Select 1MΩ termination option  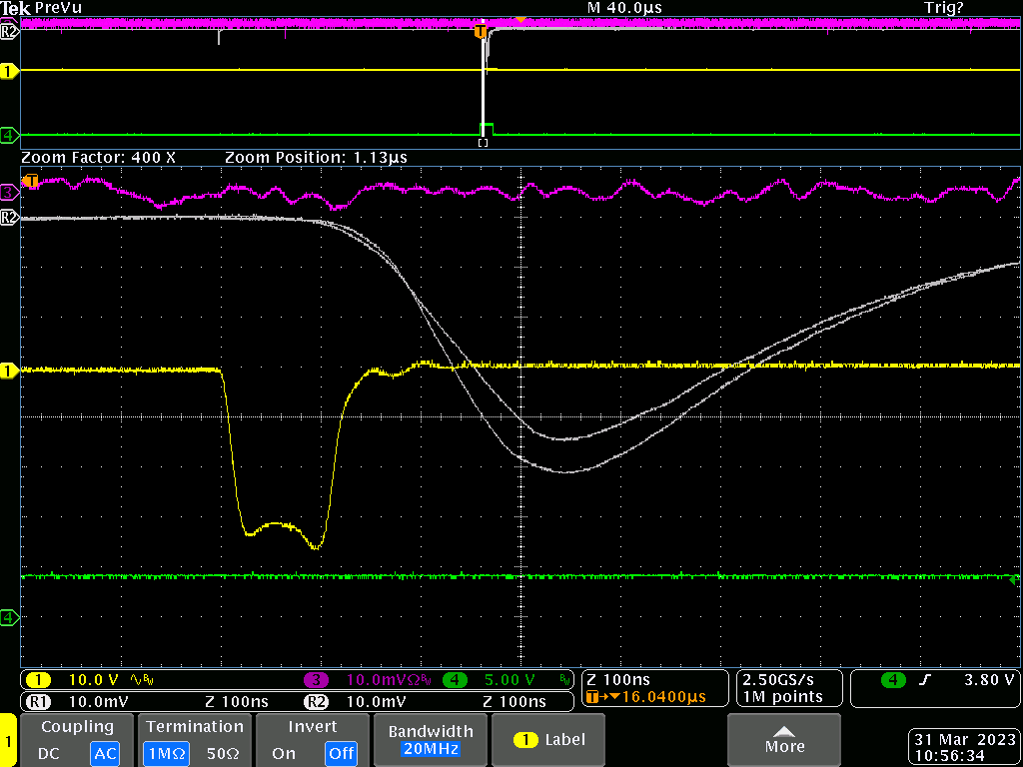[x=166, y=753]
